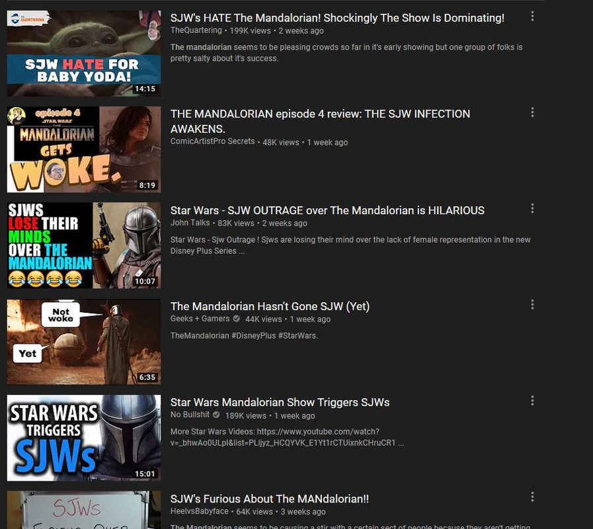Click the 6:35 duration badge
593x529 pixels.
(x=147, y=378)
